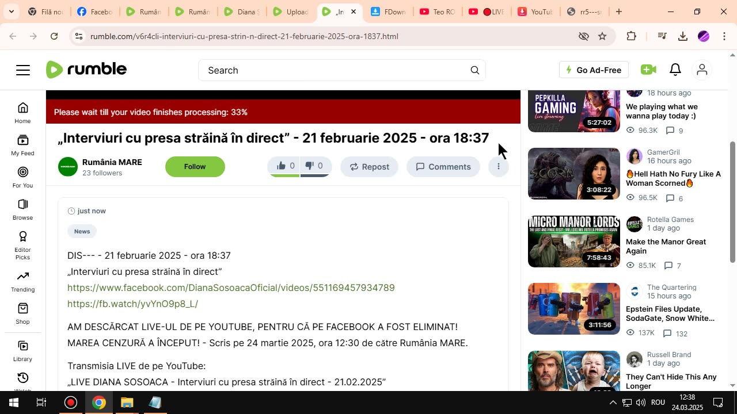Click the search magnifier icon
737x414 pixels.
coord(475,70)
